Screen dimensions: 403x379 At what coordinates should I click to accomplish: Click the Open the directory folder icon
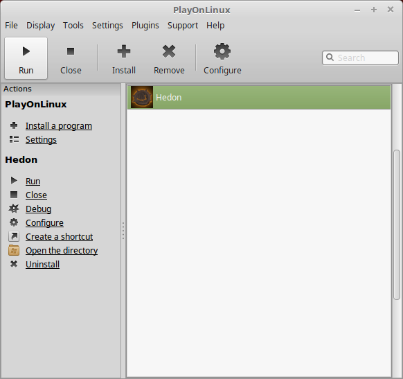(x=14, y=250)
